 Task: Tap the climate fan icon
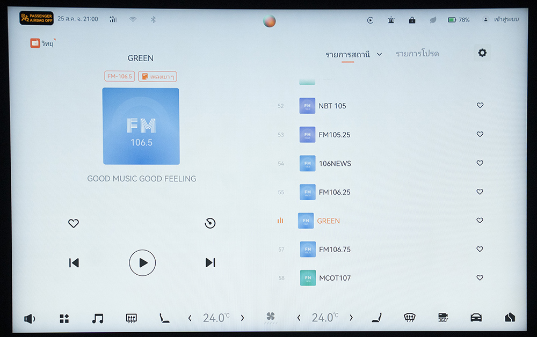point(271,318)
